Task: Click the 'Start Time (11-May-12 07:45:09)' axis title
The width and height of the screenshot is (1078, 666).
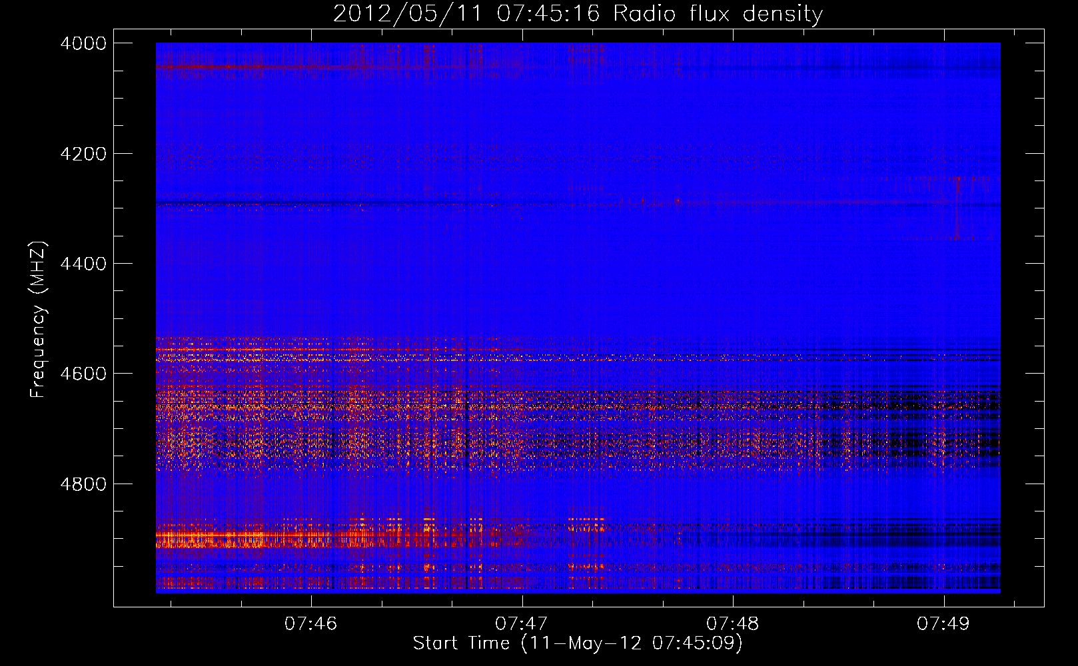Action: 578,643
